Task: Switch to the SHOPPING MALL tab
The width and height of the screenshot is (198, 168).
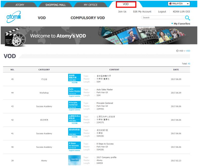Action: 55,5
